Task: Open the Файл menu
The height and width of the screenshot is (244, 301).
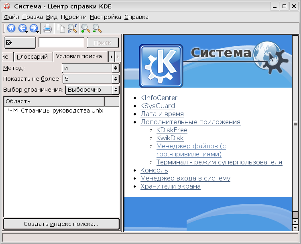Action: (11, 17)
